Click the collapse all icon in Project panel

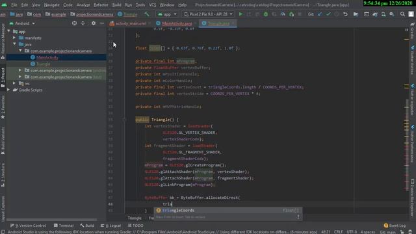point(83,23)
